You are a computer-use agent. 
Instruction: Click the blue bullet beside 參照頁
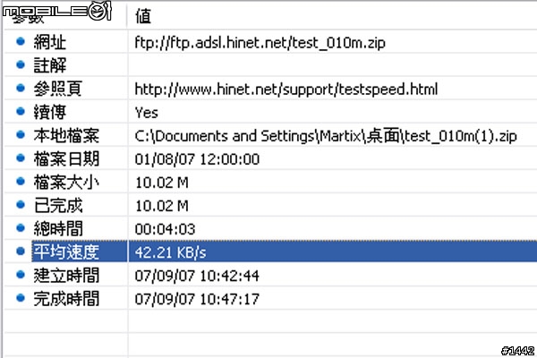coord(21,88)
